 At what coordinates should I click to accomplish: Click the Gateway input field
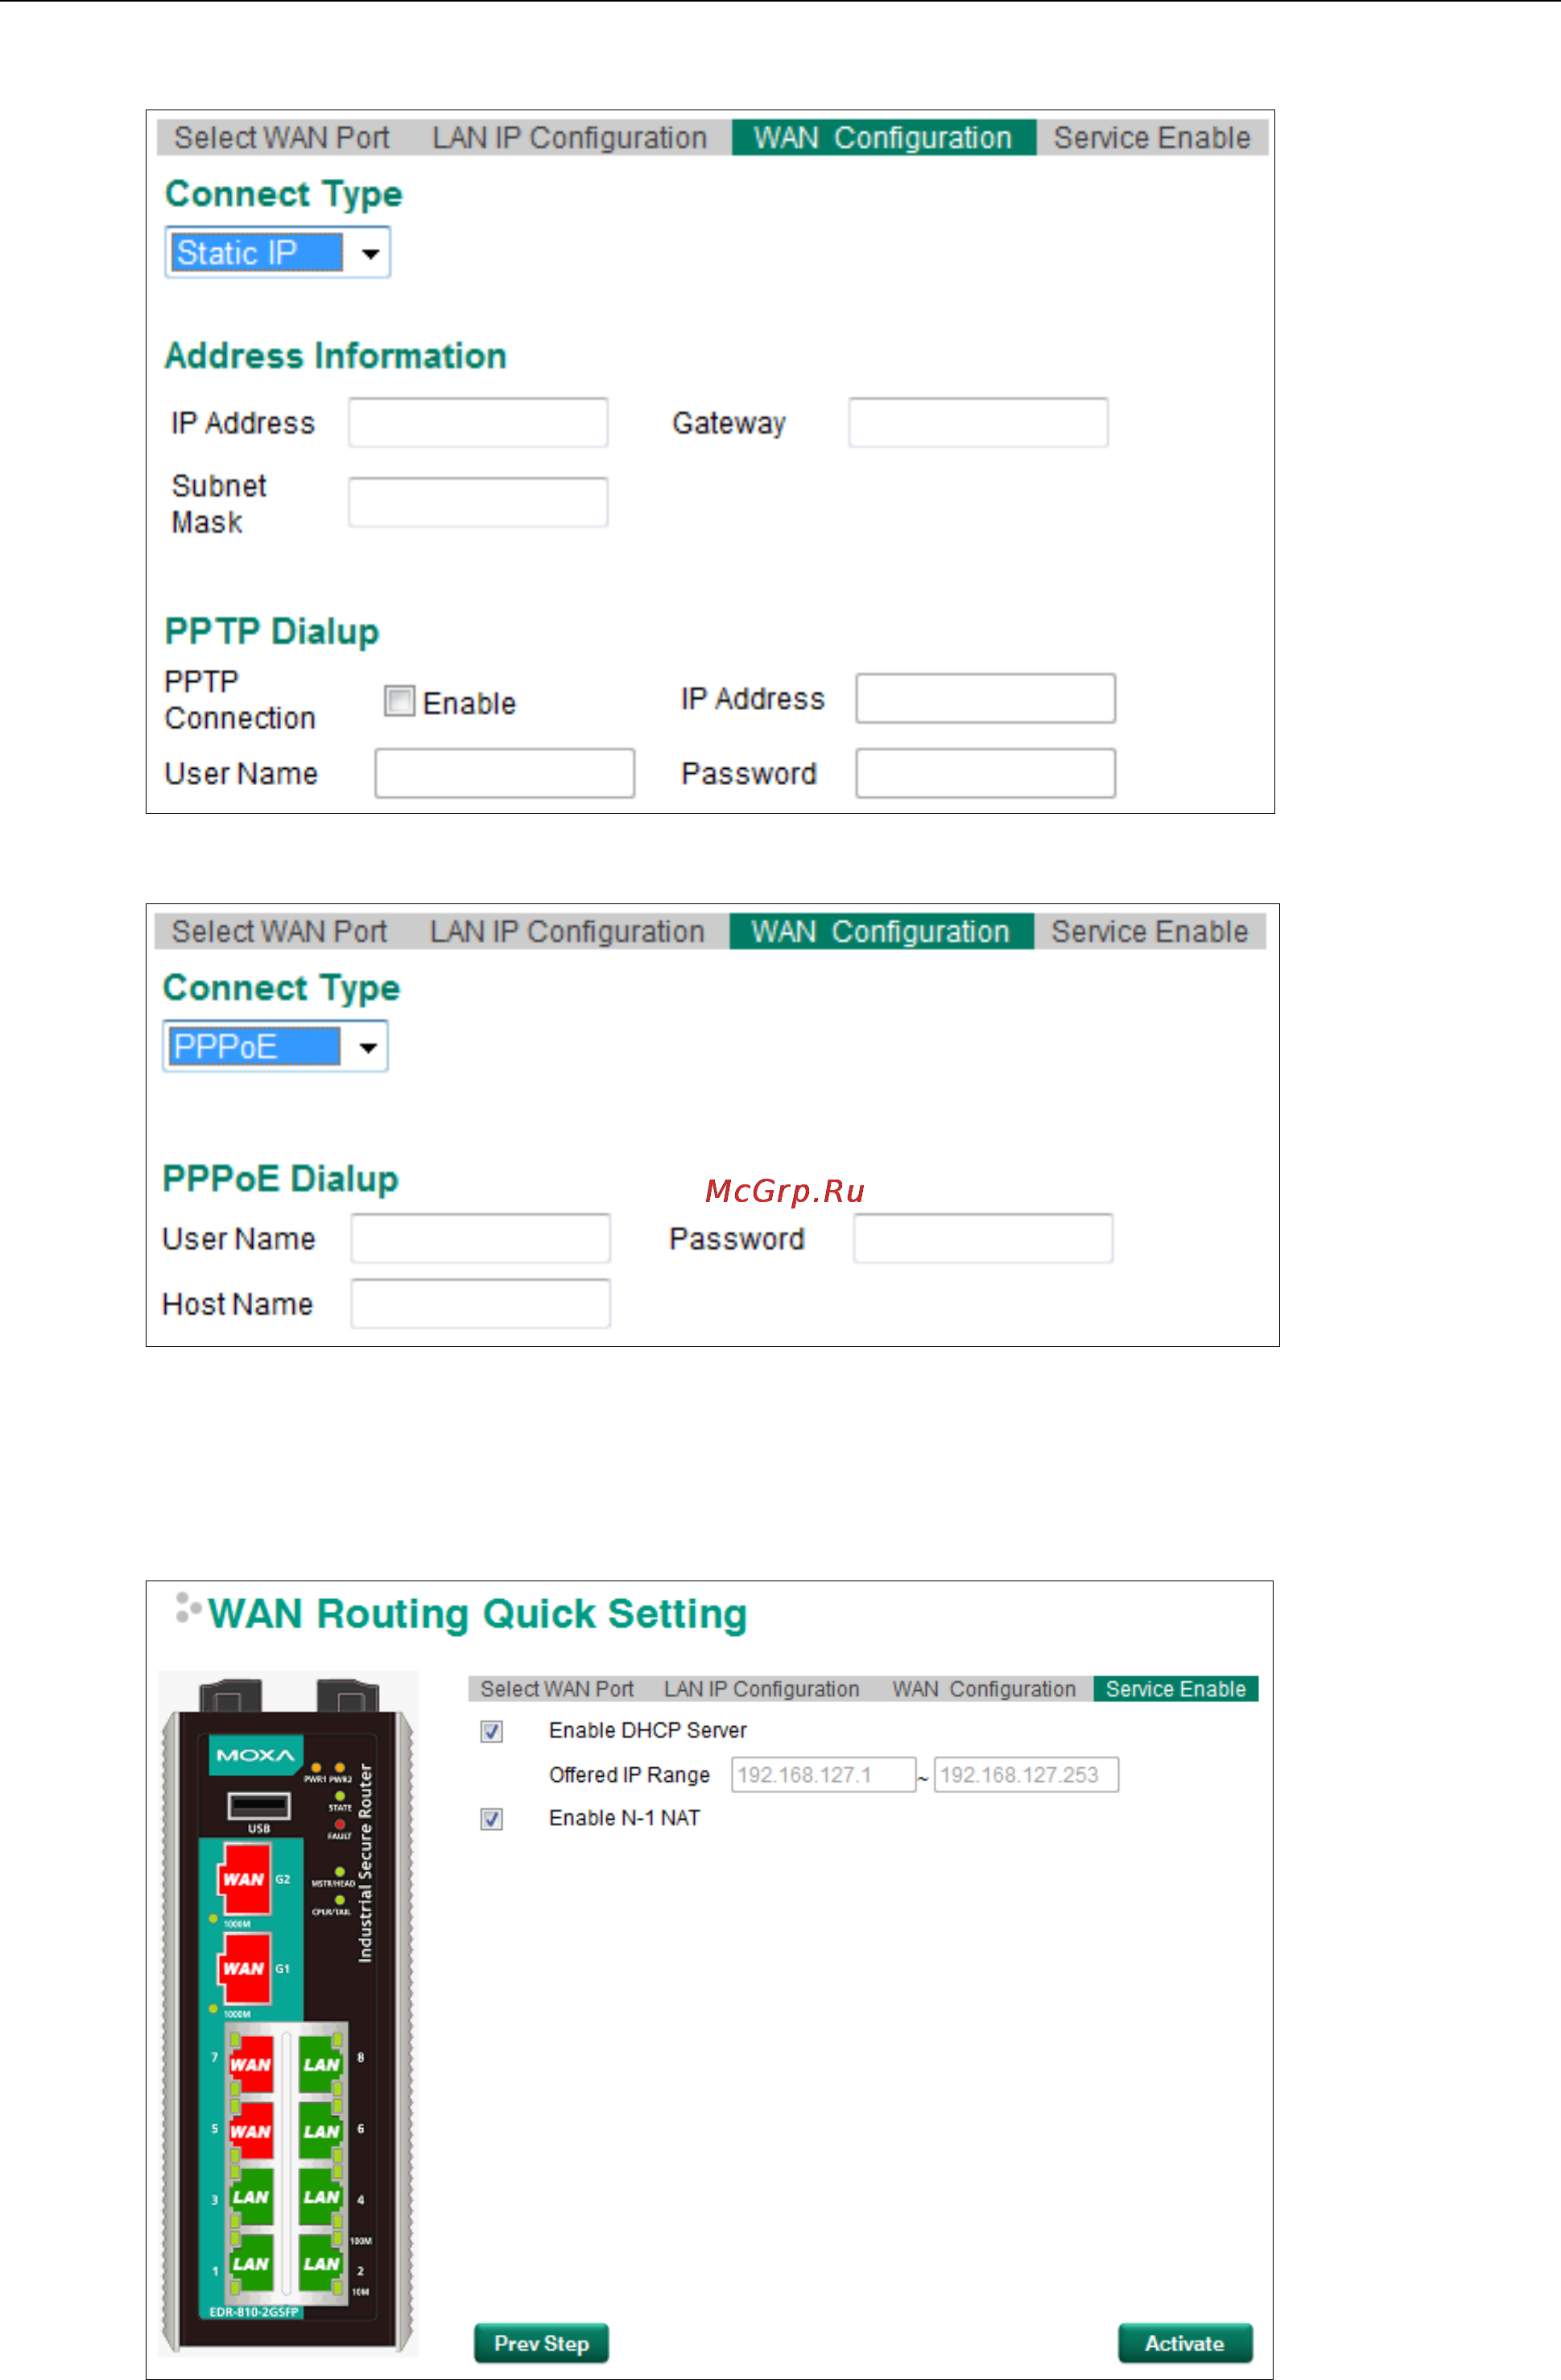tap(978, 422)
